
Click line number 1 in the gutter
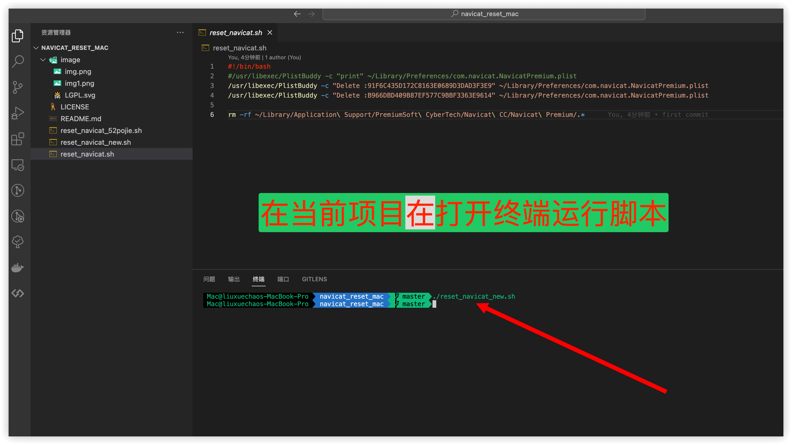click(212, 66)
